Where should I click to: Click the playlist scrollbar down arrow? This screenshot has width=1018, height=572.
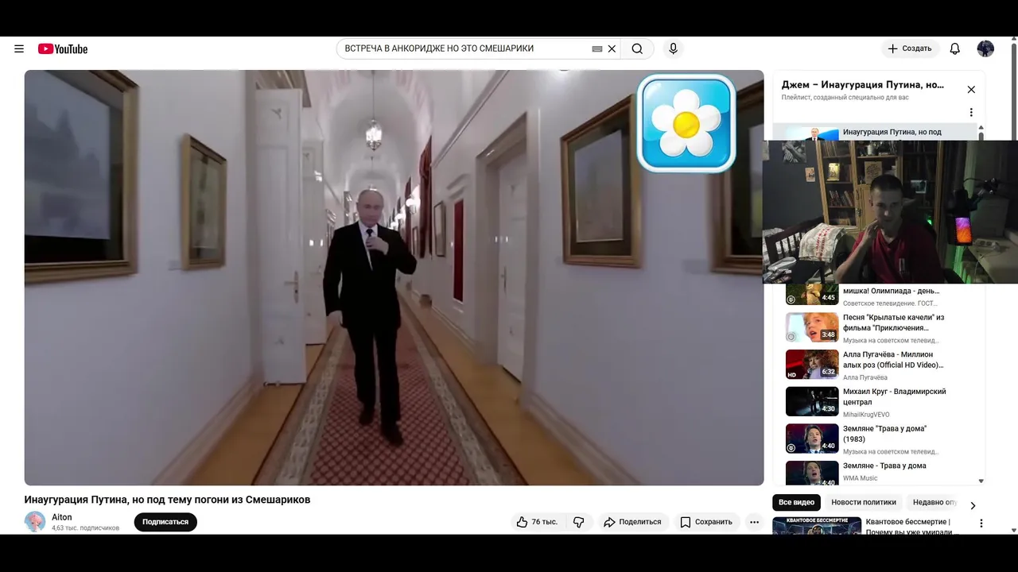click(x=981, y=481)
